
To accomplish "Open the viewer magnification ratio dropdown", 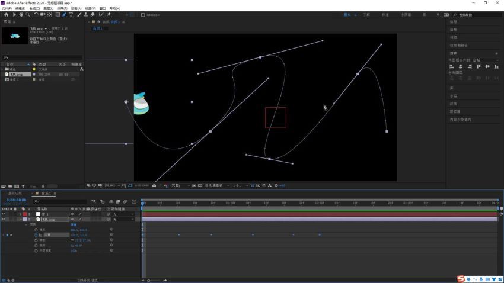I will [x=112, y=185].
